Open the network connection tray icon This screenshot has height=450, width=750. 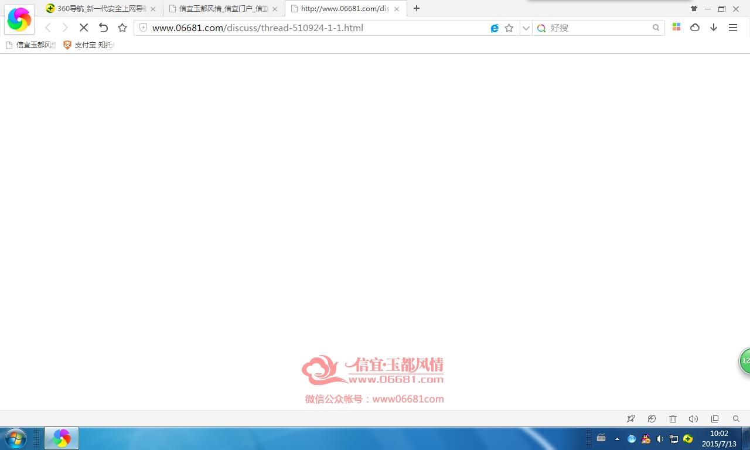click(674, 439)
